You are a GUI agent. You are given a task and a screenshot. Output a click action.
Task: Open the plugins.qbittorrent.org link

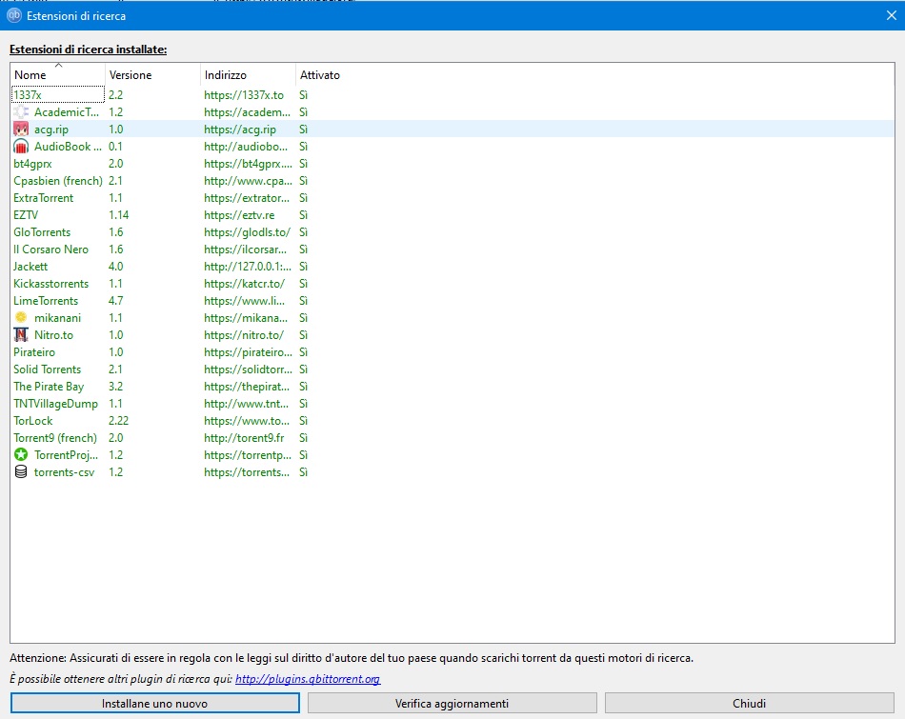[308, 679]
